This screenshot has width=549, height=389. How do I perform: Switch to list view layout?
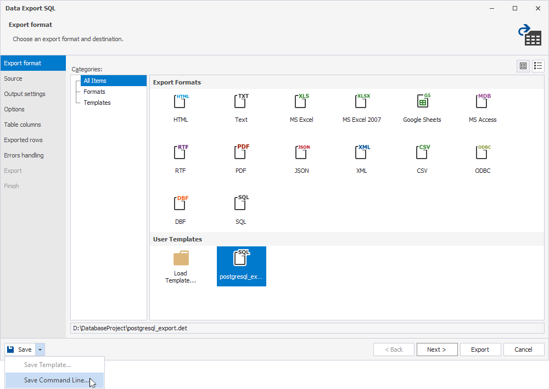538,66
